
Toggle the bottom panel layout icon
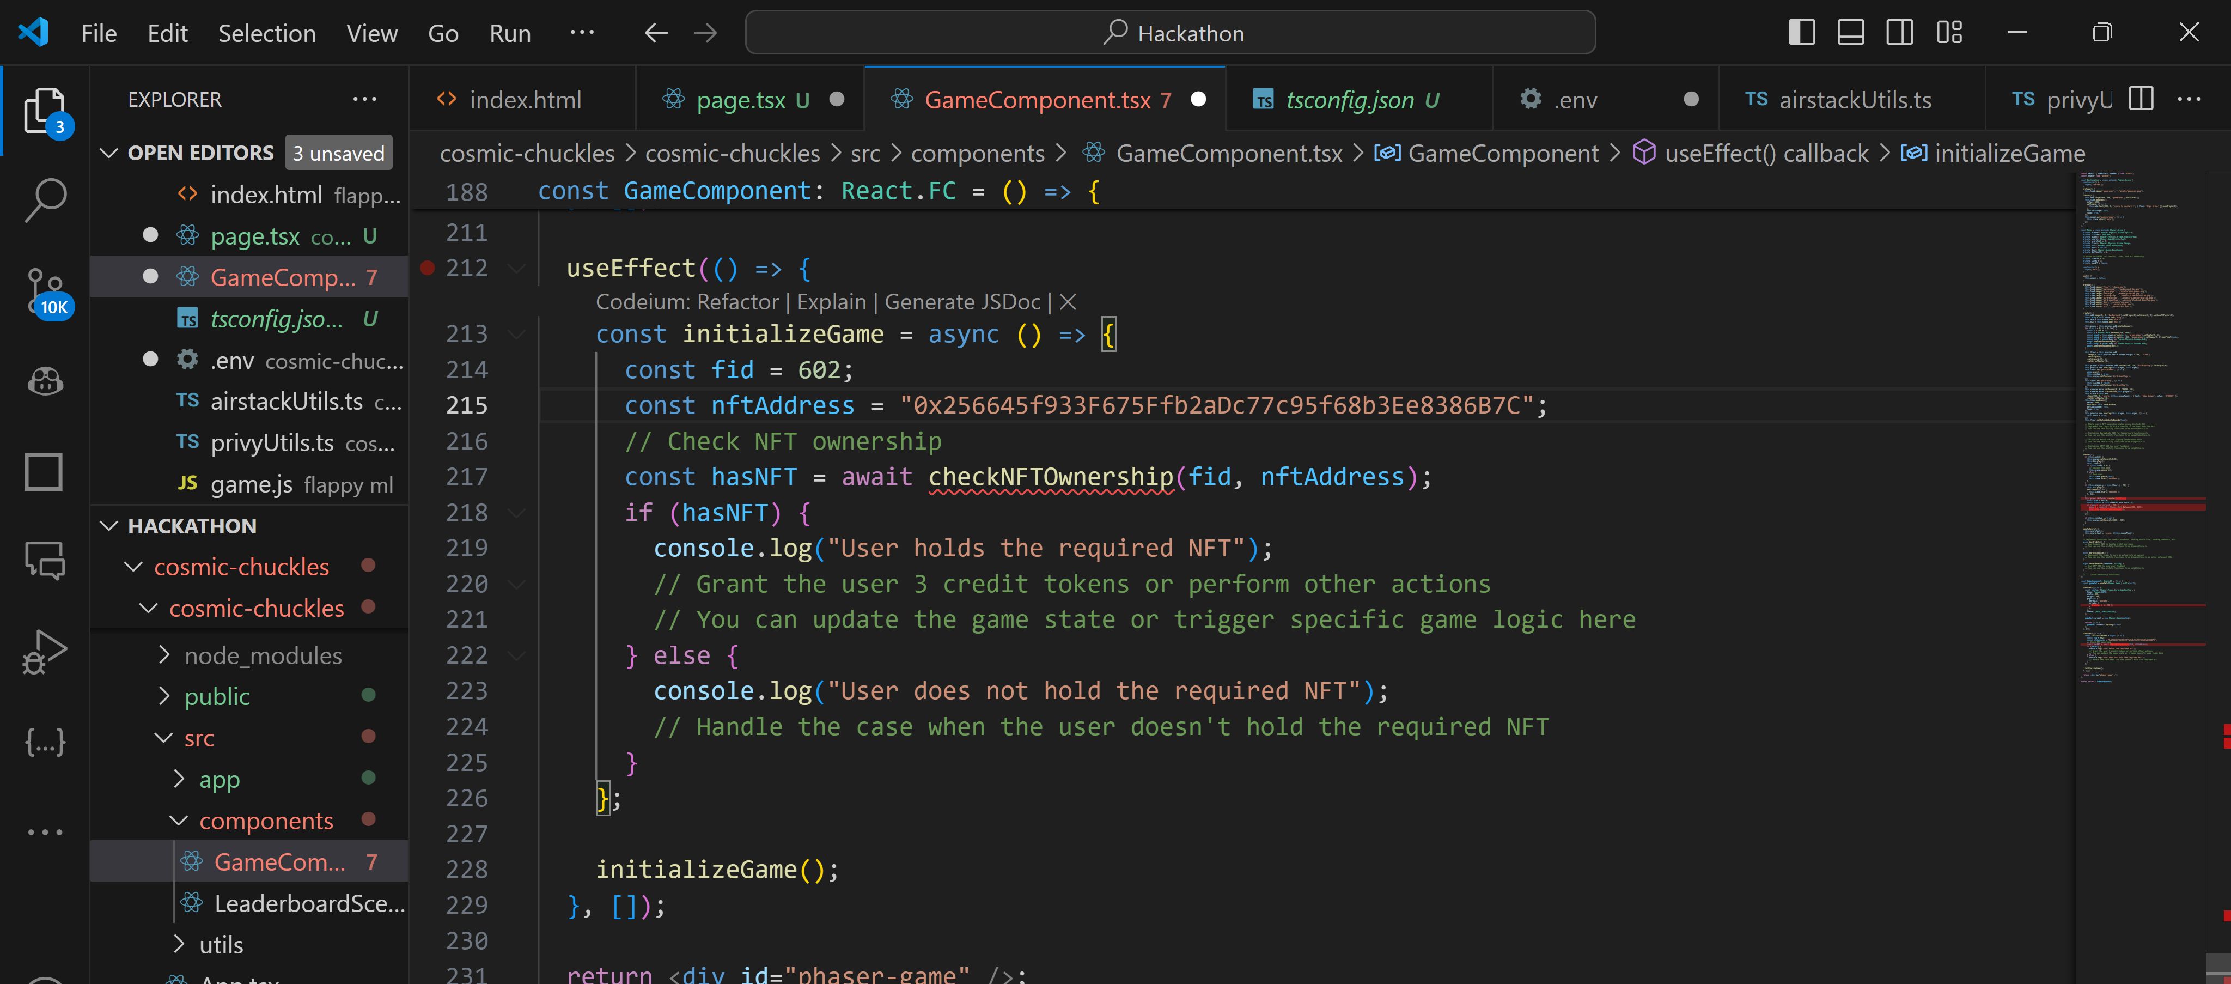click(1851, 32)
